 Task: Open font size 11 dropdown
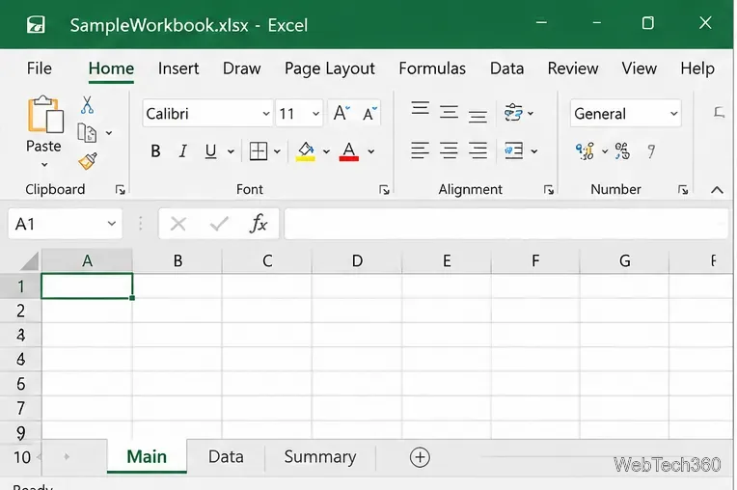[x=315, y=114]
